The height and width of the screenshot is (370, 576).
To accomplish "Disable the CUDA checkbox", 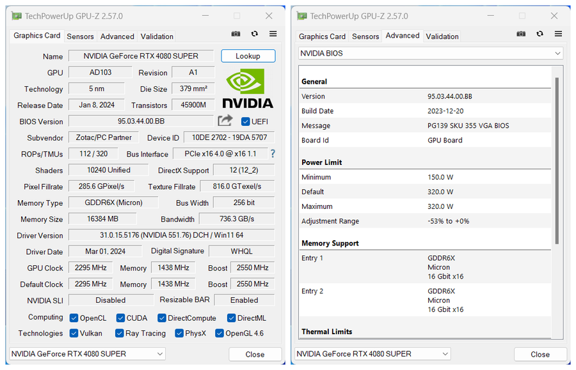I will pos(119,318).
